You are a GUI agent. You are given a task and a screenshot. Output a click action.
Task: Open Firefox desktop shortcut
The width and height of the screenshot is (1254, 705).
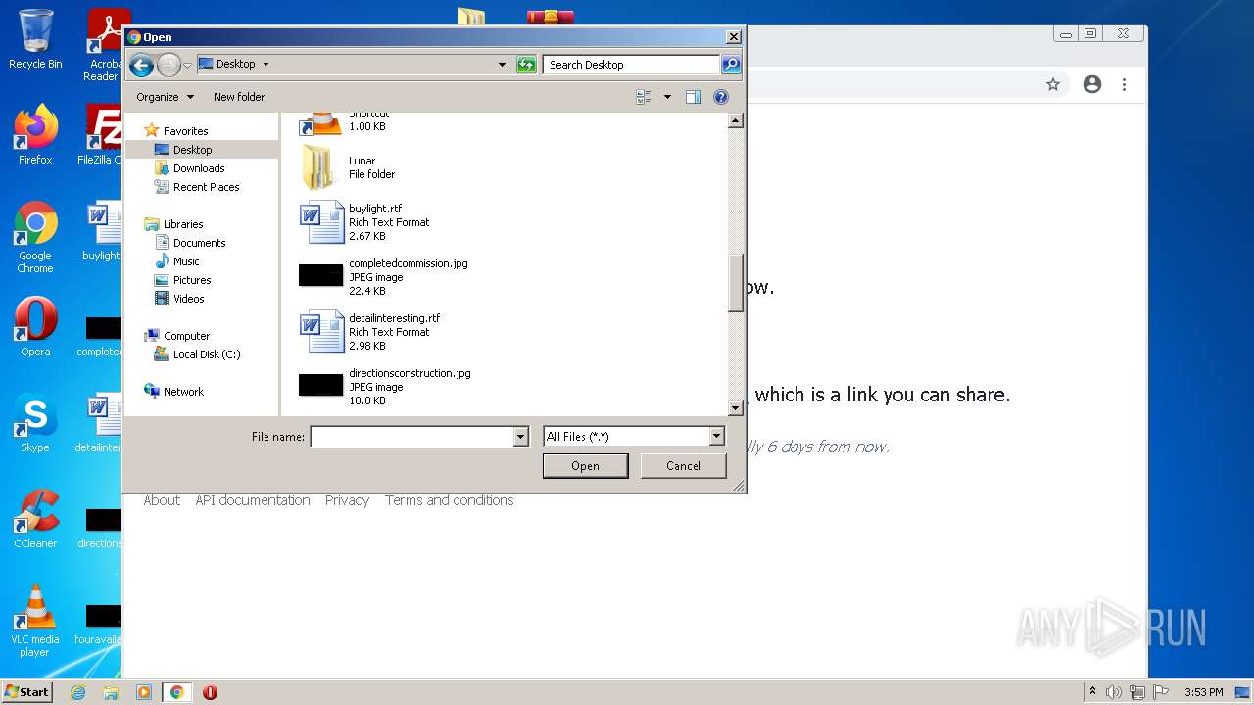point(35,135)
